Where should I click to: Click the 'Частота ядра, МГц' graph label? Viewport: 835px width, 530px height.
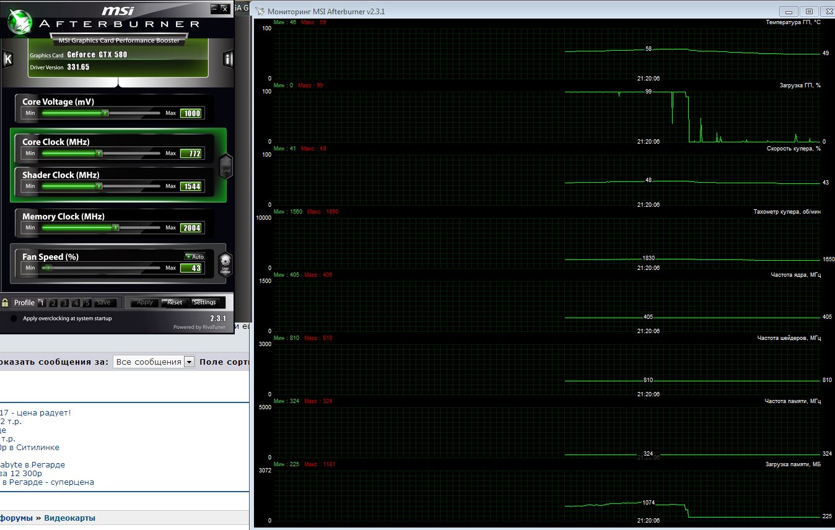[x=795, y=275]
